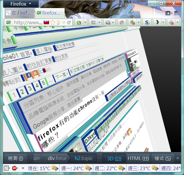The height and width of the screenshot is (175, 184).
Task: Expand the download button dropdown arrow
Action: (x=177, y=22)
